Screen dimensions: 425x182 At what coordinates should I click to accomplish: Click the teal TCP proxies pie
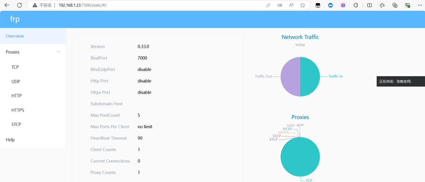coord(300,157)
